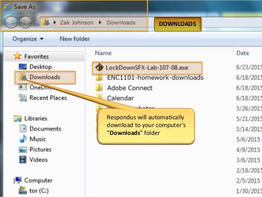Open Videos library
Viewport: 262px width, 197px height.
pos(39,160)
